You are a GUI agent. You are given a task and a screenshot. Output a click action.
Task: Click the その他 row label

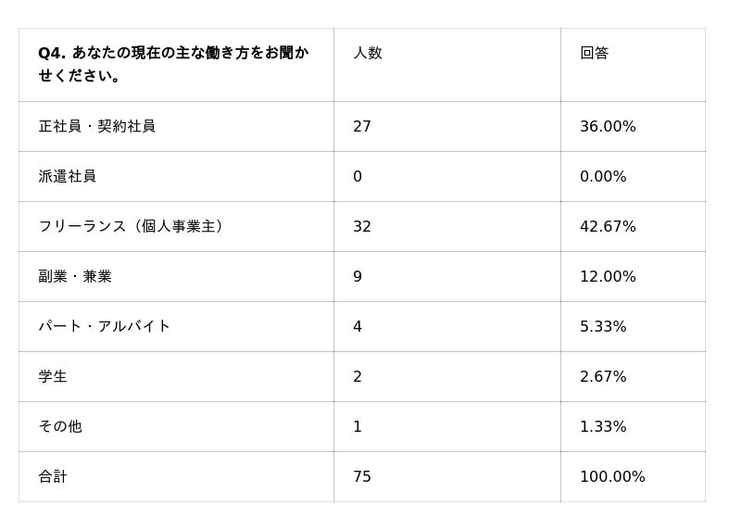point(60,426)
